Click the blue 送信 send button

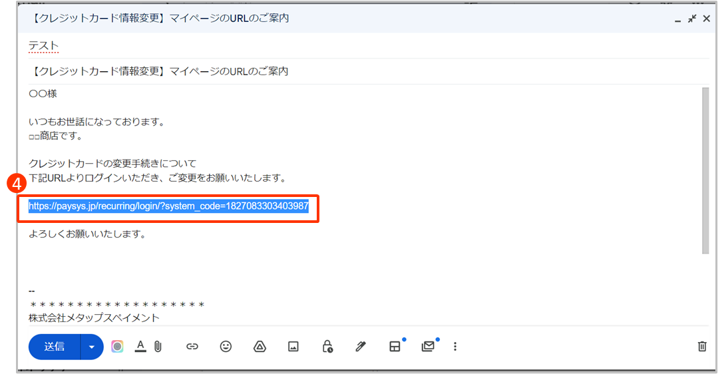55,347
